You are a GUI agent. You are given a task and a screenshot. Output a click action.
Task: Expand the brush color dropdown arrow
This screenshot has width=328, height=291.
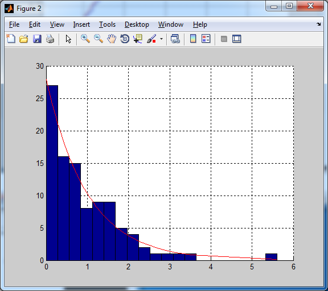161,39
